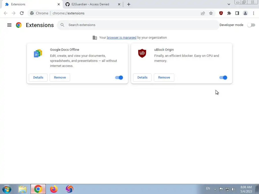
Task: Open Action Center flag icon
Action: click(x=221, y=189)
